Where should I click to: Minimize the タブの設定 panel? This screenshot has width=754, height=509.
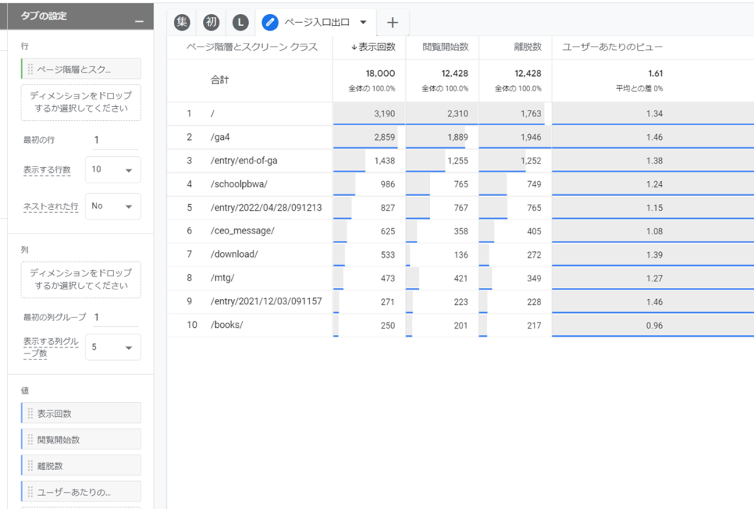[x=139, y=21]
